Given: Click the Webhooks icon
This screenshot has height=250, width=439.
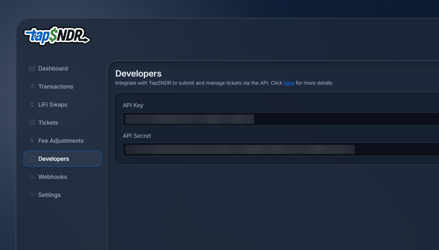Looking at the screenshot, I should (32, 177).
